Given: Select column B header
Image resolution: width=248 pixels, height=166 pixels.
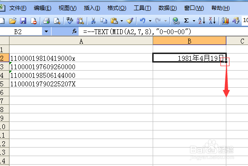Looking at the screenshot, I should tap(189, 41).
